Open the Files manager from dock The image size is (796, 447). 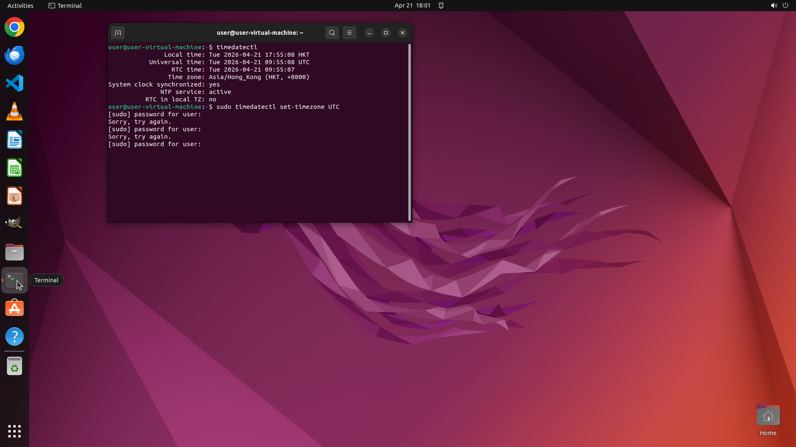(15, 252)
